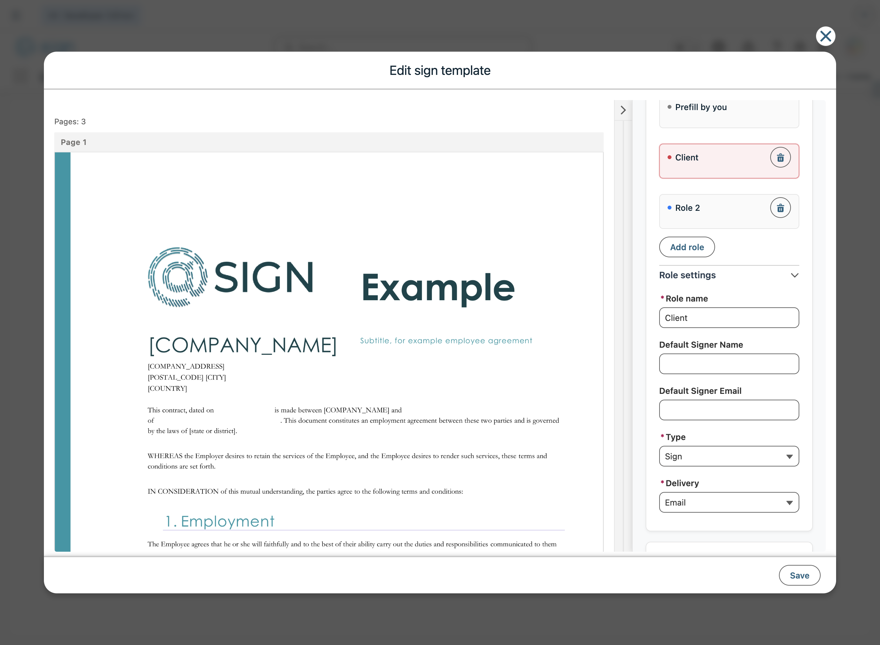Click the Add role button
The height and width of the screenshot is (645, 880).
686,247
